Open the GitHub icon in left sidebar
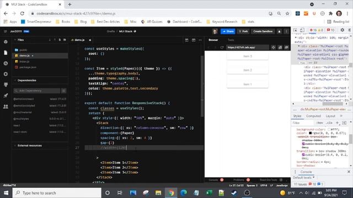The height and width of the screenshot is (198, 353). [x=6, y=85]
